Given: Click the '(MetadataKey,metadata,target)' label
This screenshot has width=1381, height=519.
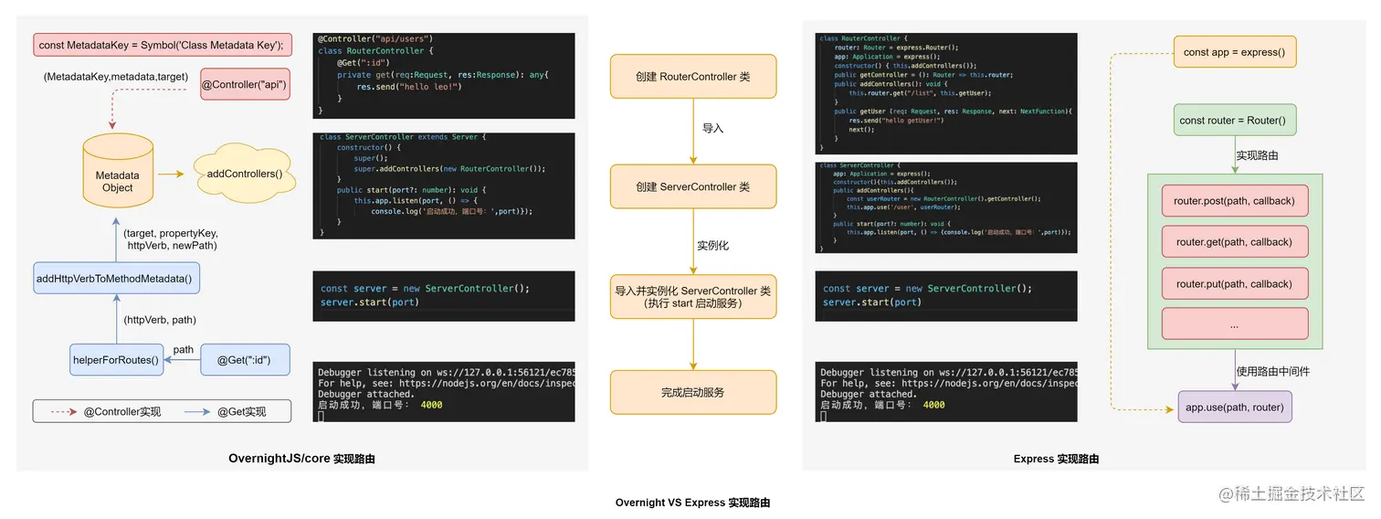Looking at the screenshot, I should (x=115, y=77).
